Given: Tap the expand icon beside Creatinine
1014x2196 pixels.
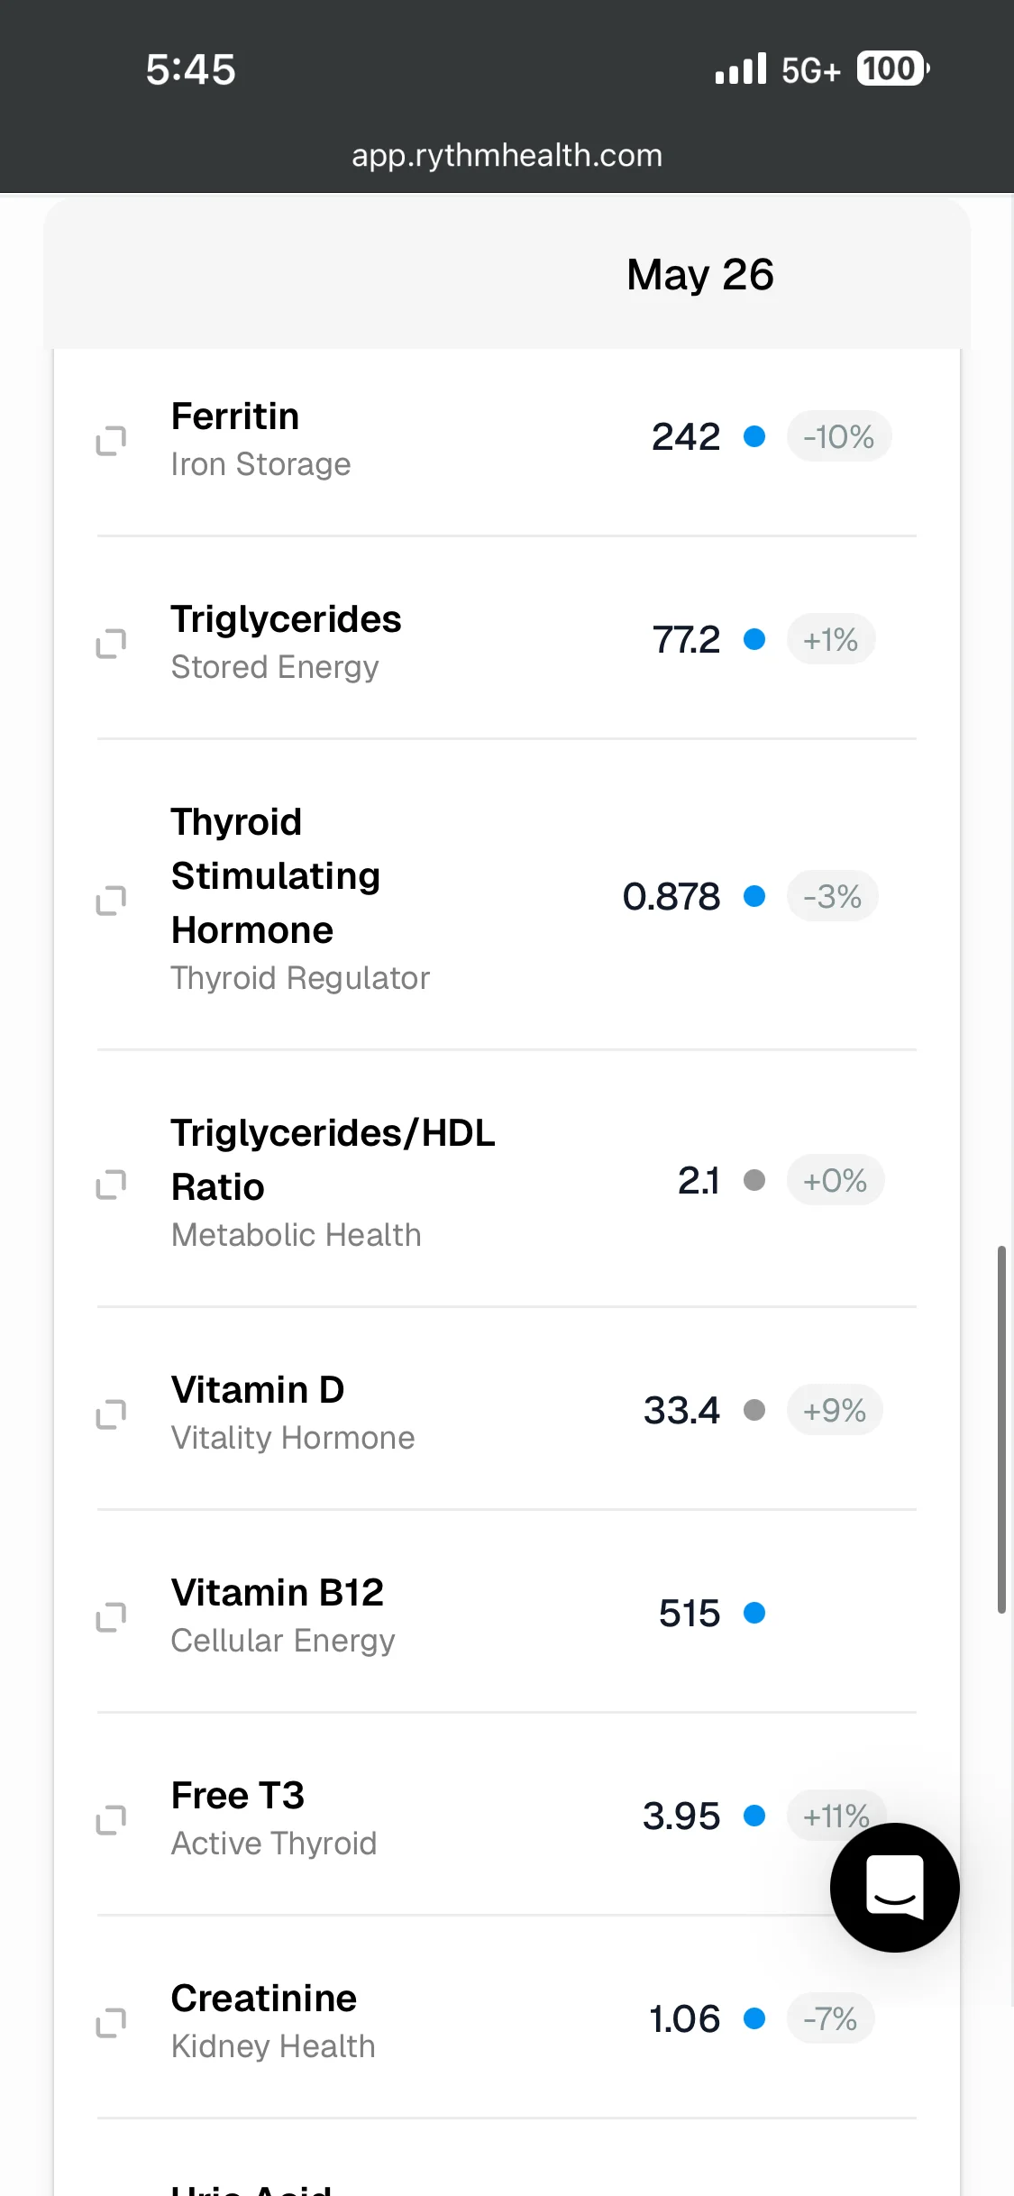Looking at the screenshot, I should click(x=111, y=2022).
